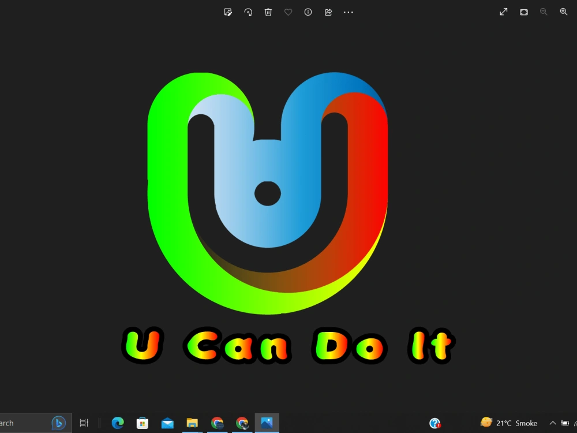The image size is (577, 433).
Task: Open the Mail app from the taskbar
Action: coord(167,423)
